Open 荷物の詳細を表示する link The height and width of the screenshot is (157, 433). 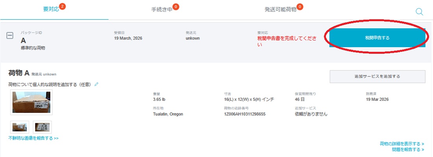(402, 144)
